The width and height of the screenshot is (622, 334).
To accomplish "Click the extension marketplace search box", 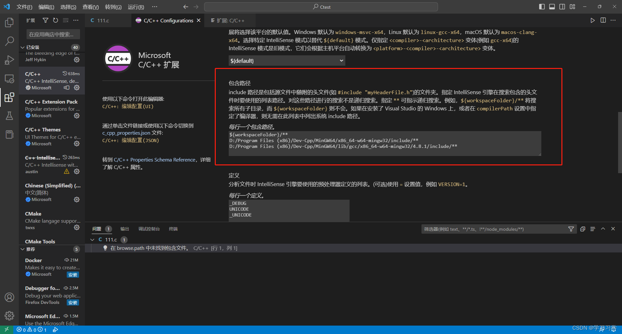I will point(53,34).
